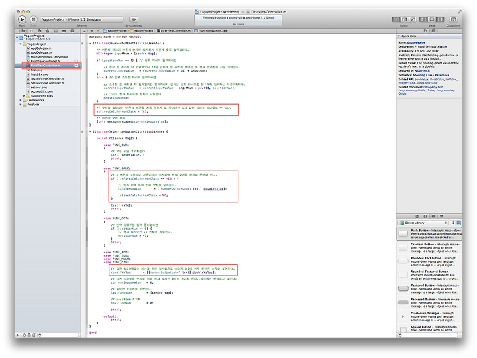Click the object library search field

pos(429,335)
